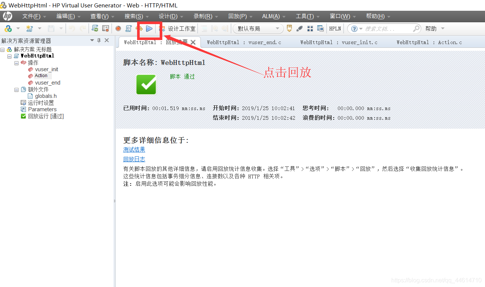
Task: Collapse the WebHttpHtml script node
Action: point(10,56)
